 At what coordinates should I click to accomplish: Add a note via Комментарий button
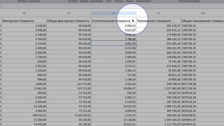(143, 1)
